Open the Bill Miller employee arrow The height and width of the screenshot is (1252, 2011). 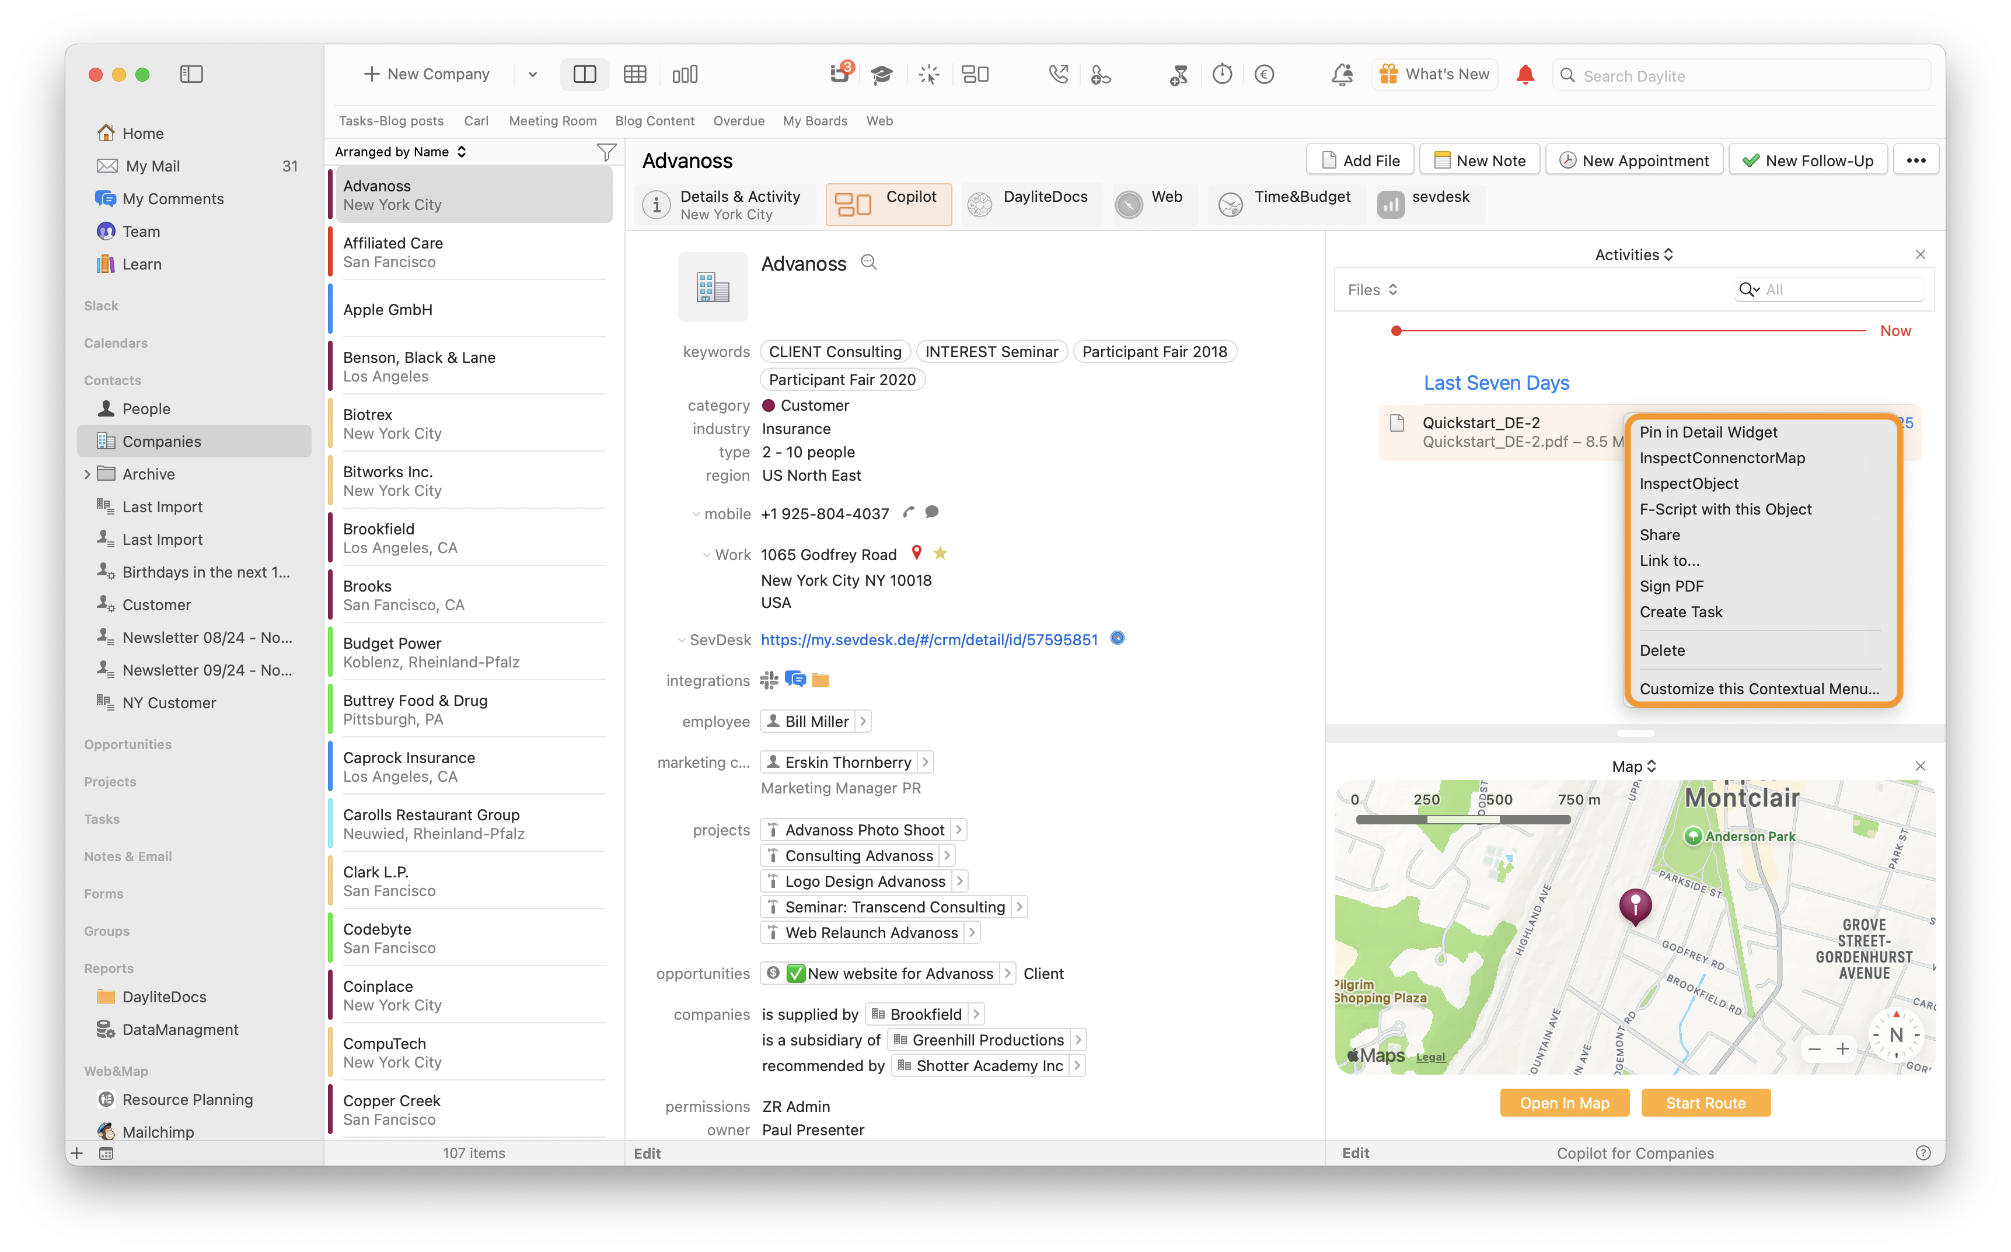pos(863,721)
